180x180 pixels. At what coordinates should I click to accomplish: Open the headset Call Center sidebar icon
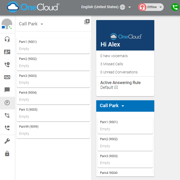pyautogui.click(x=7, y=39)
